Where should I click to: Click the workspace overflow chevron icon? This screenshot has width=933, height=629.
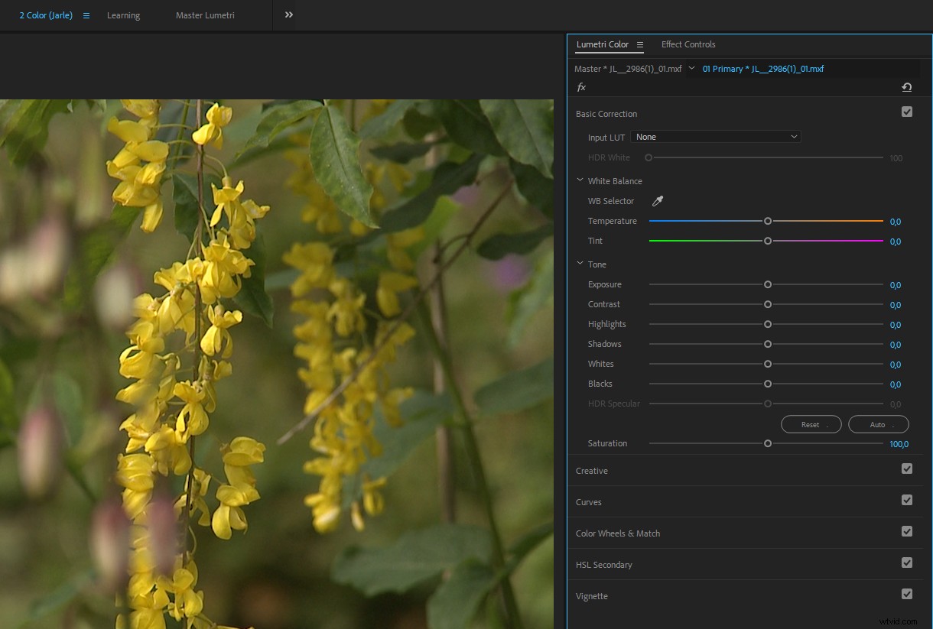(x=288, y=14)
